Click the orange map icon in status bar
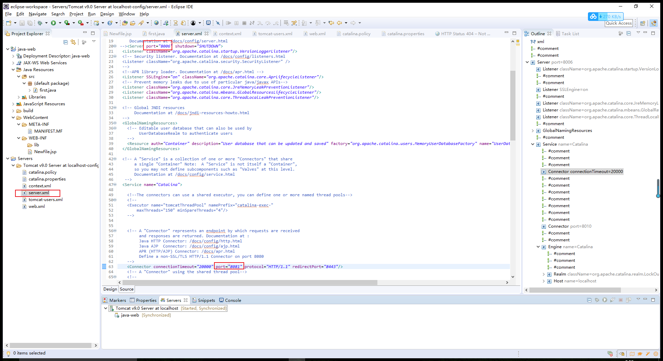The width and height of the screenshot is (663, 361). tap(632, 354)
